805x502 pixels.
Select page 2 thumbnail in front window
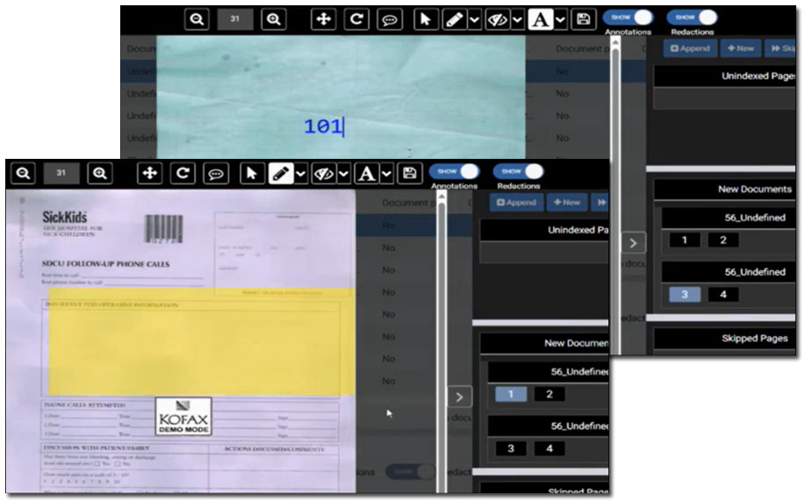(550, 394)
